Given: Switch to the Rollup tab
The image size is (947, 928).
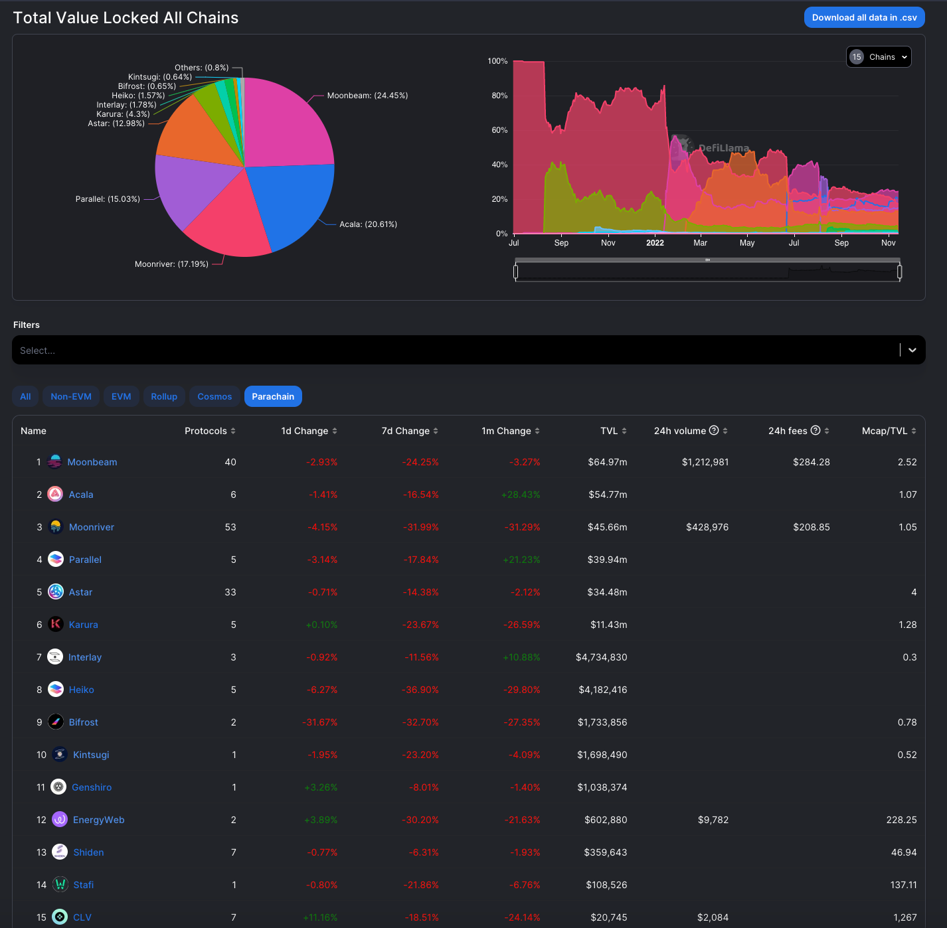Looking at the screenshot, I should 164,396.
